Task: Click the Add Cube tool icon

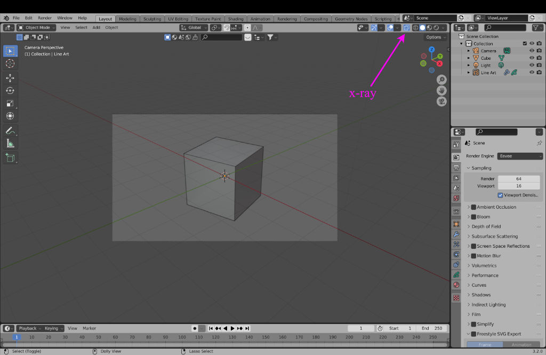Action: click(10, 158)
